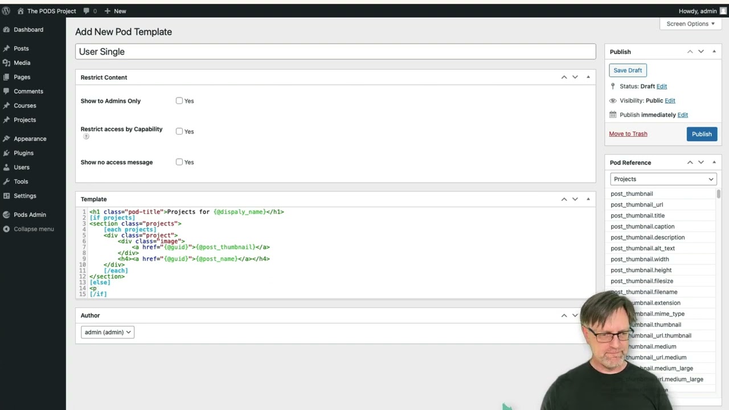Viewport: 729px width, 410px height.
Task: Click the blue Publish button
Action: pyautogui.click(x=702, y=134)
